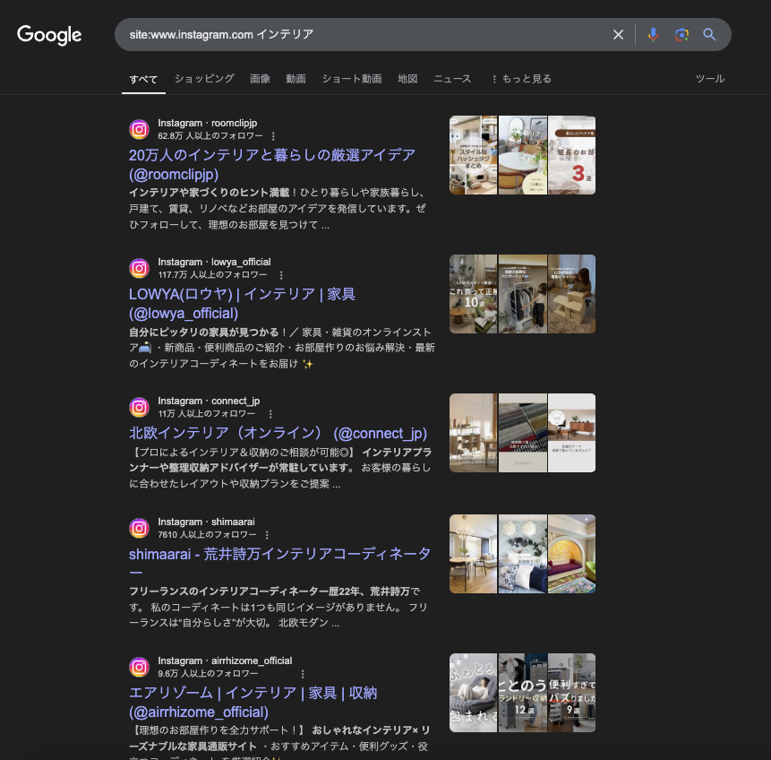771x760 pixels.
Task: Click 7610 人以上のフォロワー text
Action: point(207,534)
